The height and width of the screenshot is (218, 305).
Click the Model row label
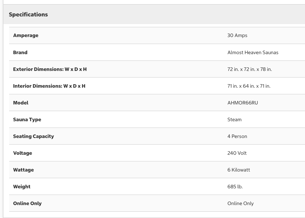[x=21, y=103]
